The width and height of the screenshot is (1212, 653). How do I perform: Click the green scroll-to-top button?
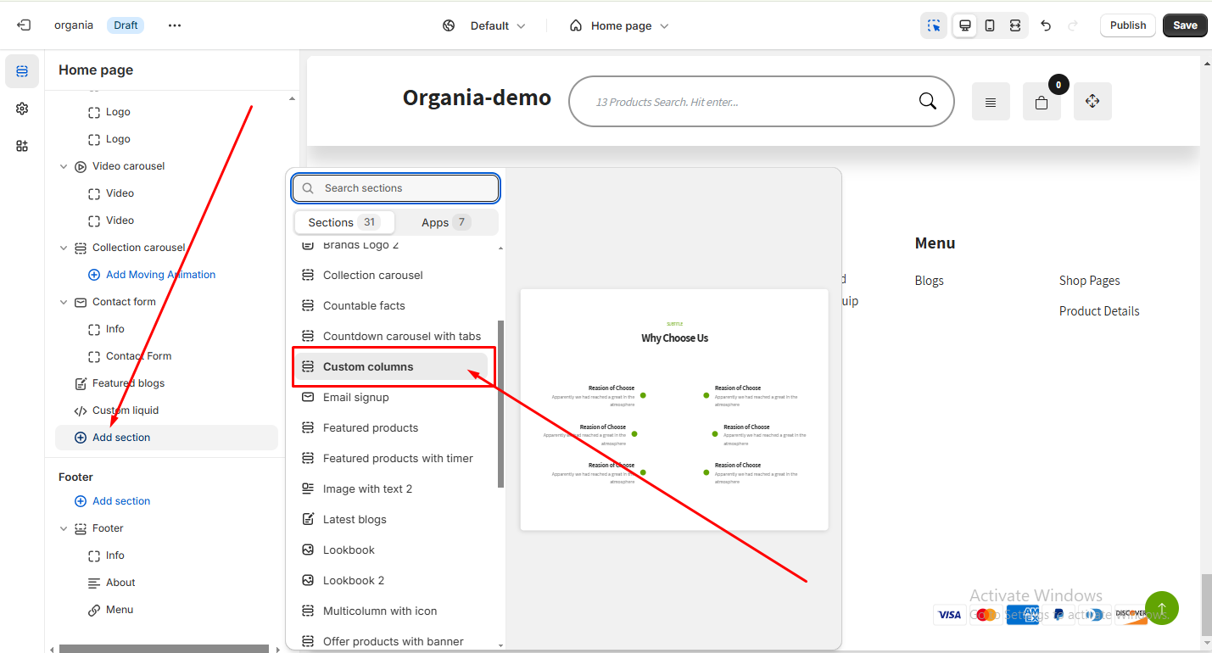(x=1162, y=608)
